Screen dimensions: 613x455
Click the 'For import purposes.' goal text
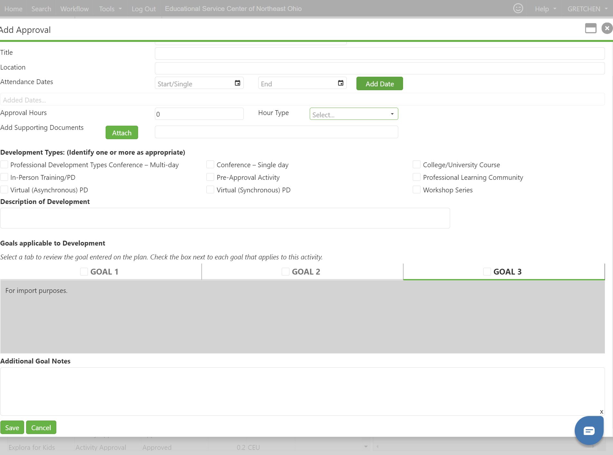click(x=36, y=291)
